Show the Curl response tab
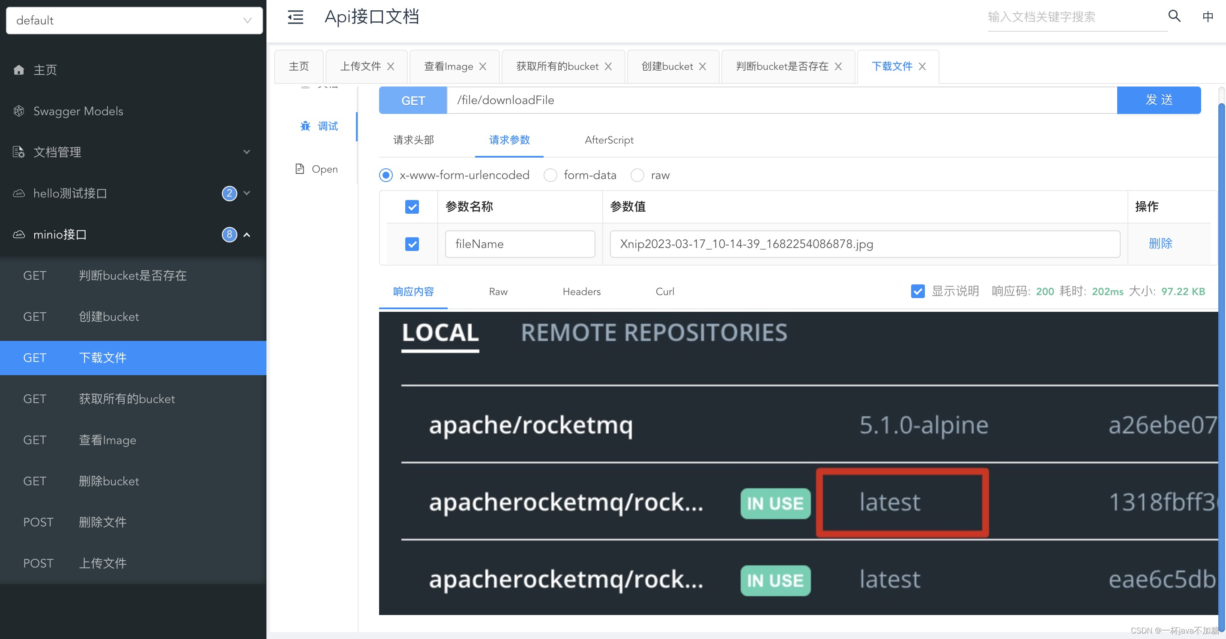This screenshot has width=1226, height=639. [x=665, y=292]
